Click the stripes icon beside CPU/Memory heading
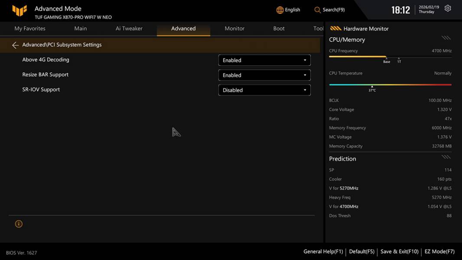The height and width of the screenshot is (260, 462). 446,38
